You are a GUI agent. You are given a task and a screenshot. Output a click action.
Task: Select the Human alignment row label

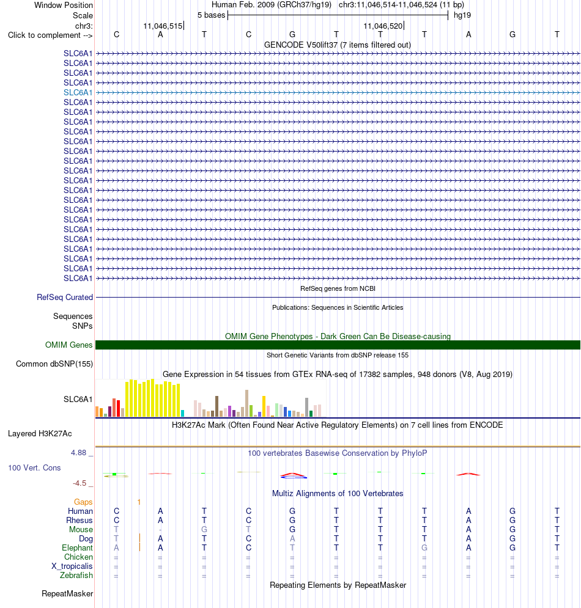(x=80, y=511)
